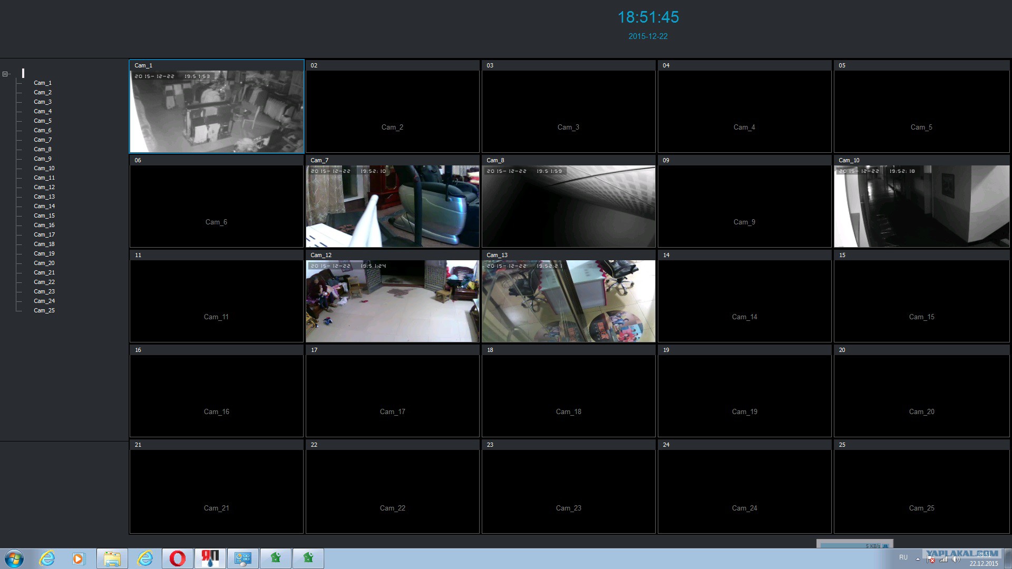Select Cam_5 in the camera list
This screenshot has height=569, width=1012.
43,121
